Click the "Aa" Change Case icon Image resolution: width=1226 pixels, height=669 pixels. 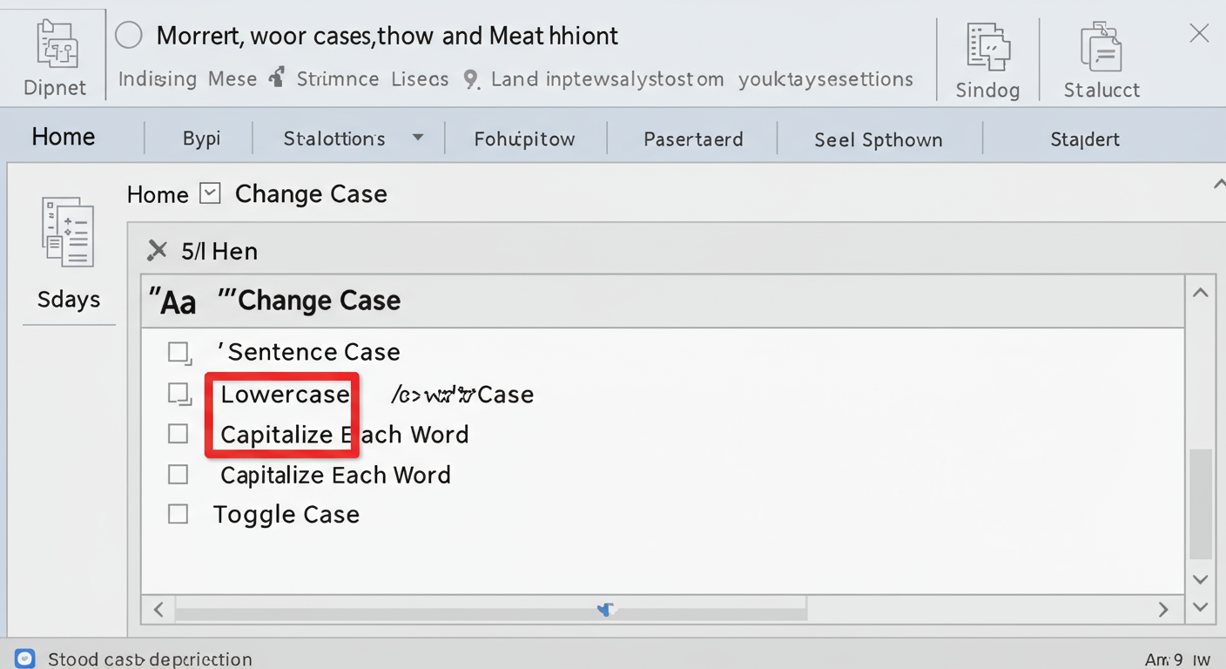[x=172, y=301]
